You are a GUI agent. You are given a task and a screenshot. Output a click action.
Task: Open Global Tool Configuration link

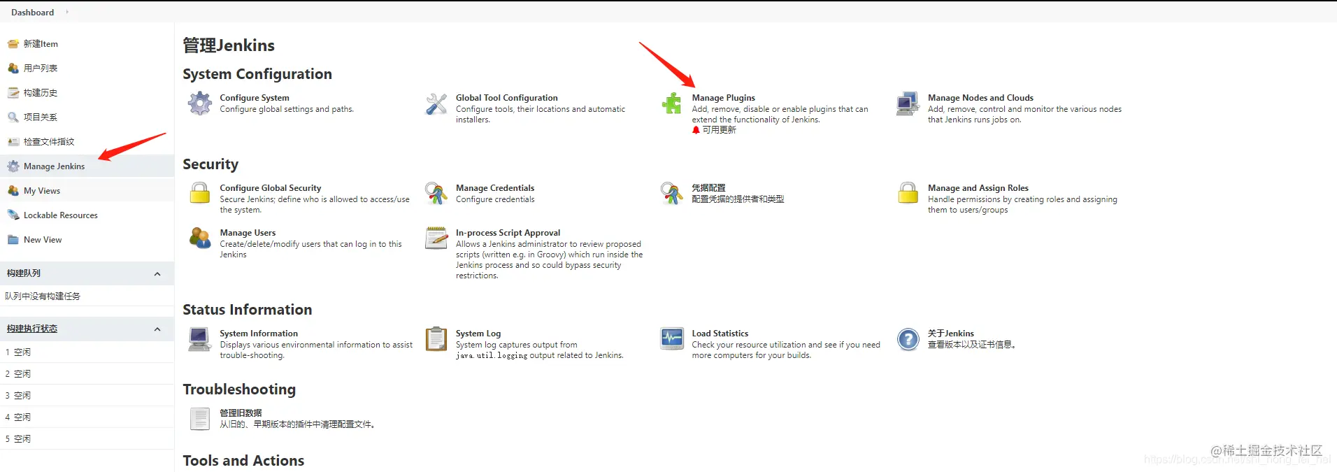[x=507, y=98]
